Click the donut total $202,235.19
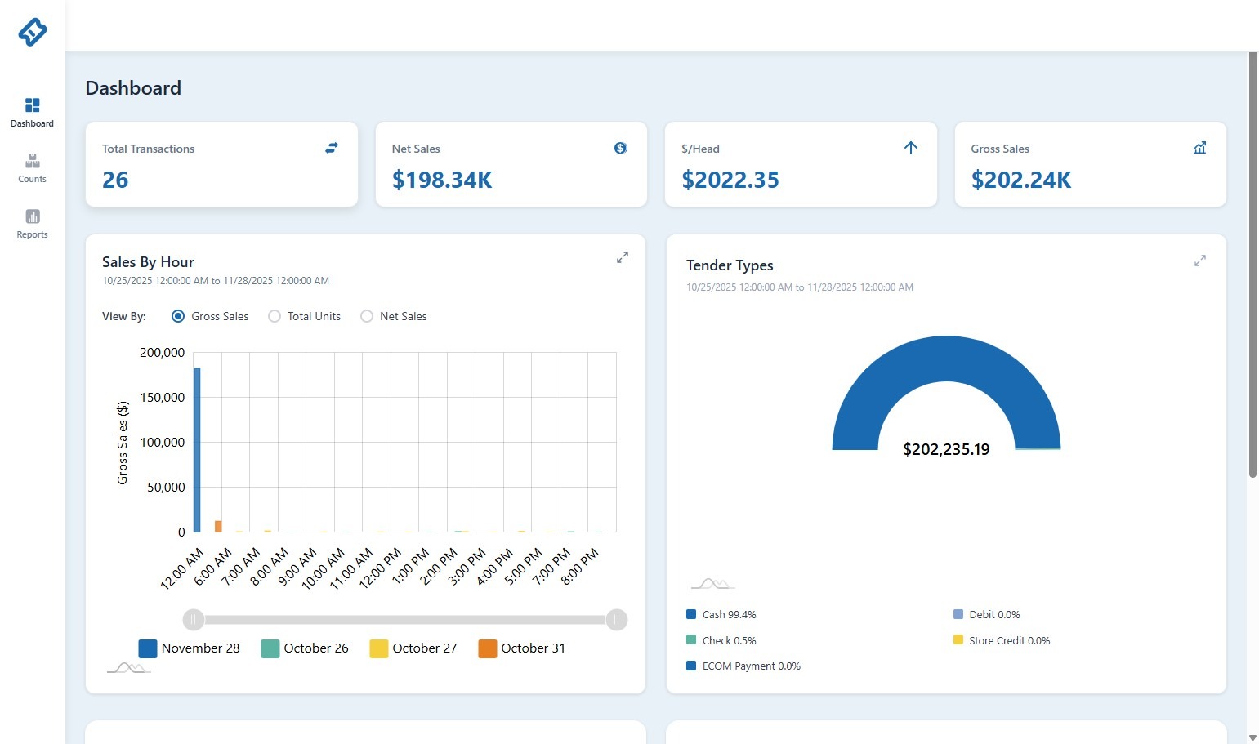Viewport: 1259px width, 744px height. (x=946, y=449)
